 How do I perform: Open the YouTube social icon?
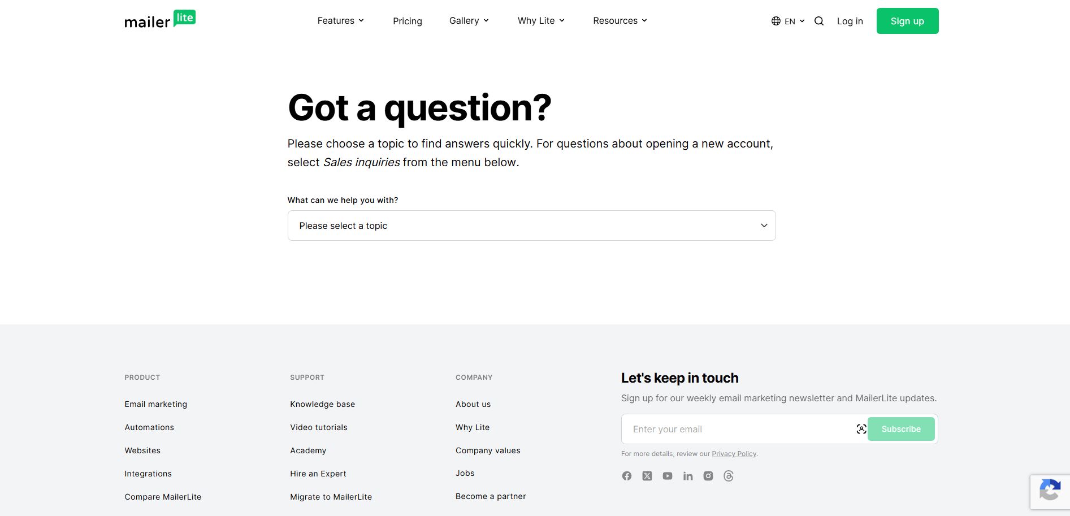(668, 476)
